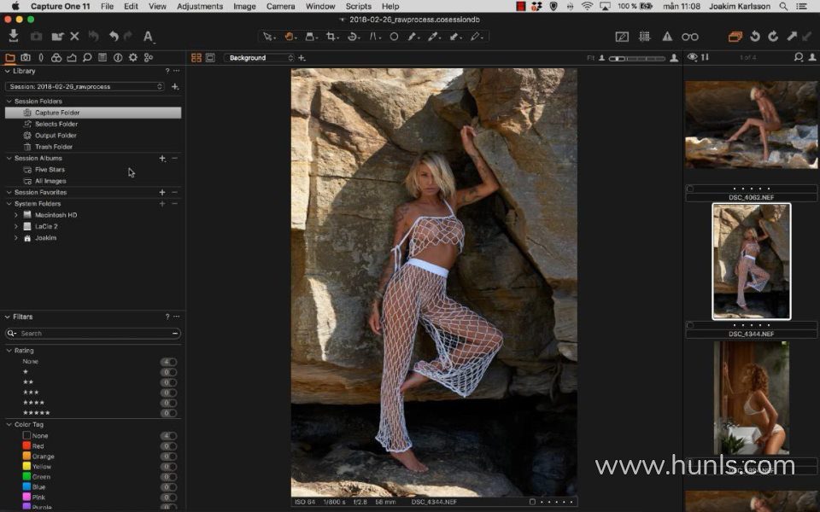Click the viewer zoom slider
This screenshot has width=820, height=512.
pyautogui.click(x=636, y=58)
